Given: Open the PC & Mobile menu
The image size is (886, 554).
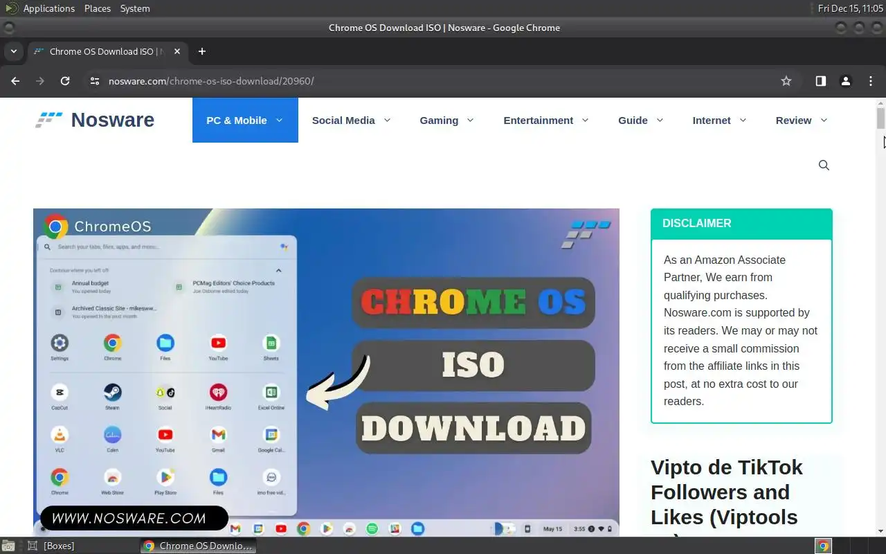Looking at the screenshot, I should click(x=245, y=120).
